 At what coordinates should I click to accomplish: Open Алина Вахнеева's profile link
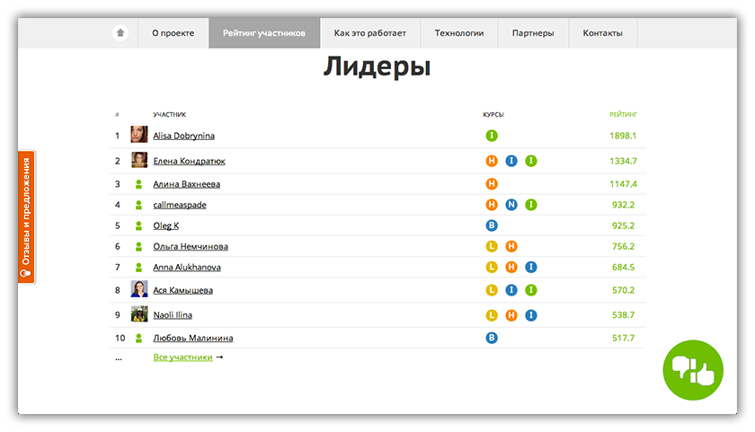pyautogui.click(x=187, y=184)
